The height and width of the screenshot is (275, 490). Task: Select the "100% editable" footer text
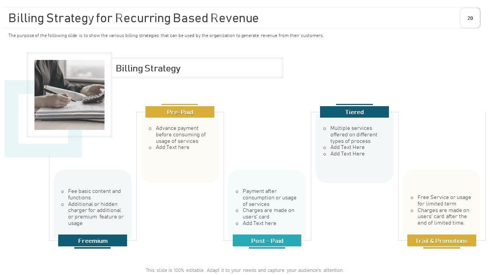(x=245, y=270)
